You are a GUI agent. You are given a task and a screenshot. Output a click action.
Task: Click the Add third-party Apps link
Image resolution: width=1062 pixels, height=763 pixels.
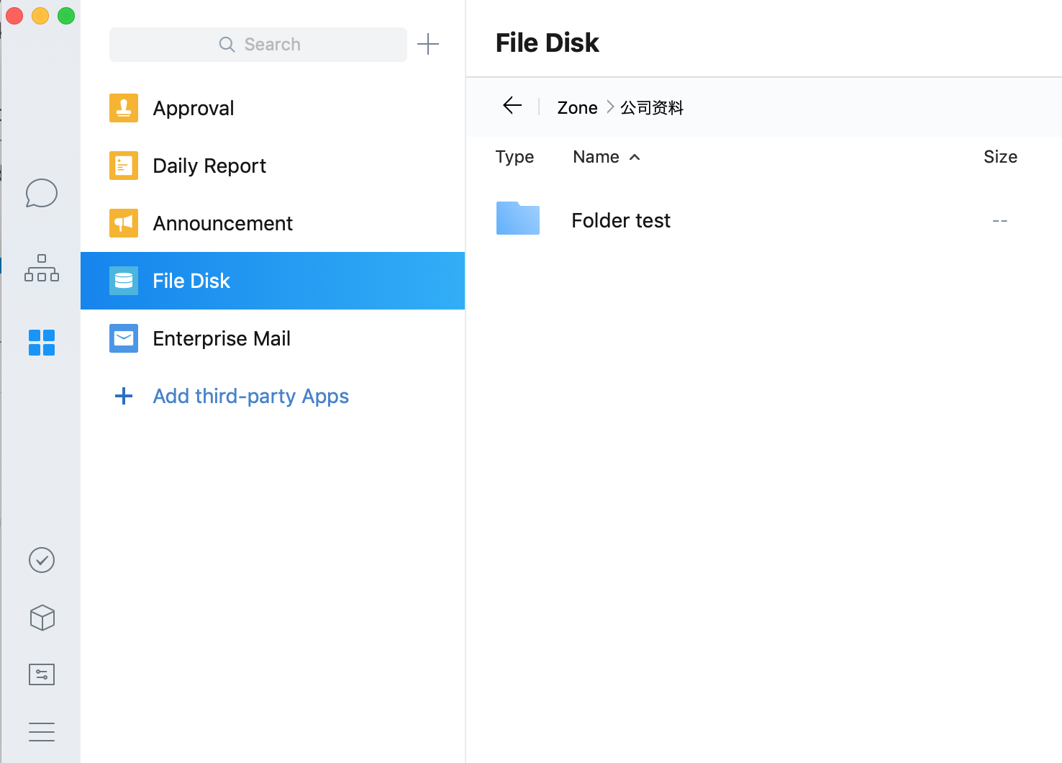[250, 396]
